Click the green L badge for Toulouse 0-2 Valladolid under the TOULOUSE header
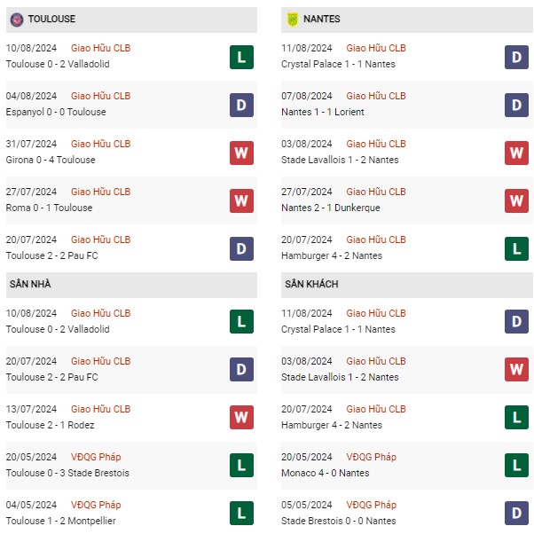This screenshot has width=534, height=534. pos(241,57)
